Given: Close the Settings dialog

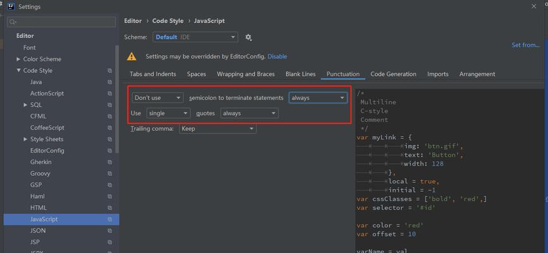Looking at the screenshot, I should coord(533,6).
